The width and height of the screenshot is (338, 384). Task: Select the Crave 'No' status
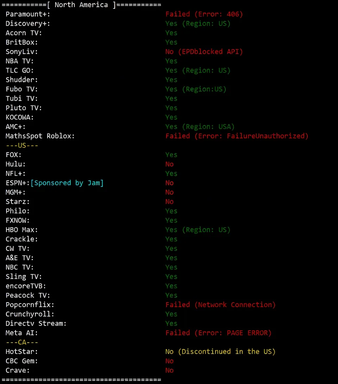tap(169, 370)
